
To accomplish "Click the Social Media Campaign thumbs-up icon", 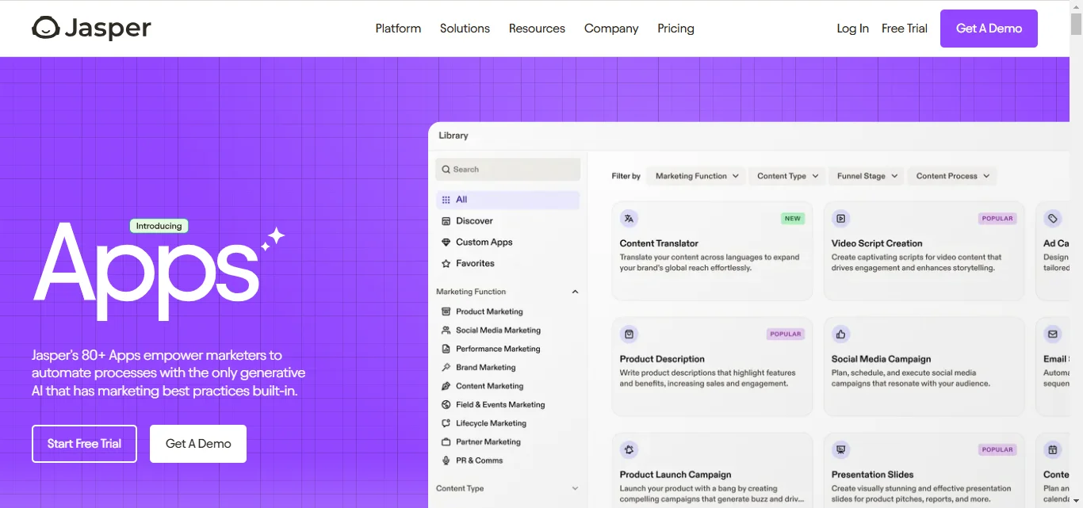I will [x=840, y=334].
